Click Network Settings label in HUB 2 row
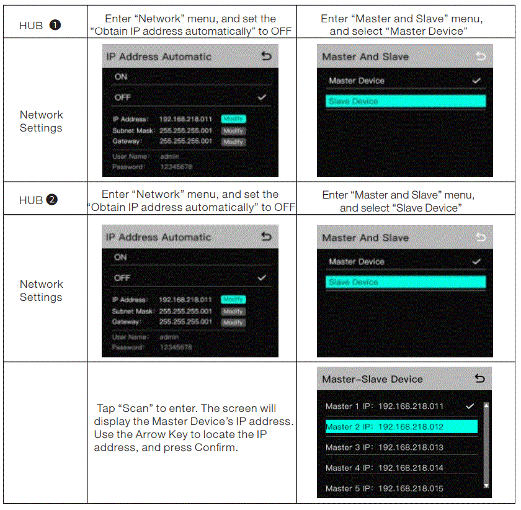Viewport: 521px width, 510px height. point(41,290)
